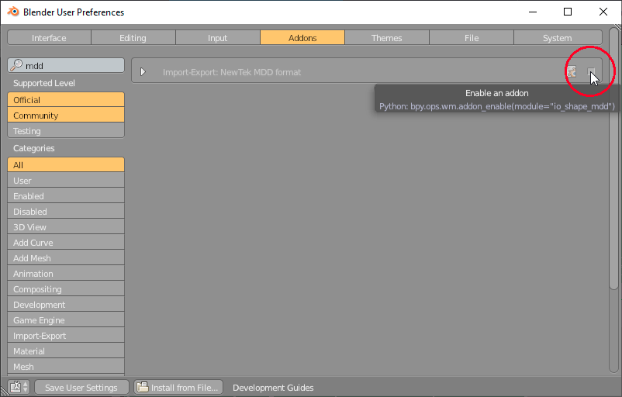Filter addons by User category
The image size is (622, 397).
(66, 181)
